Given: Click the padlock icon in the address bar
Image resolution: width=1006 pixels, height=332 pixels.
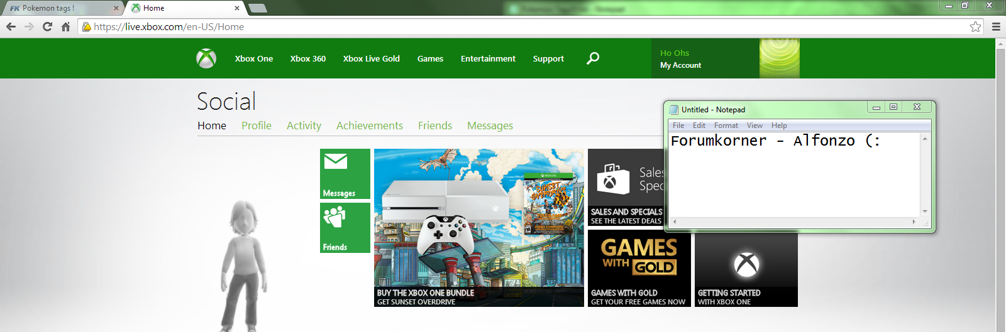Looking at the screenshot, I should coord(87,26).
